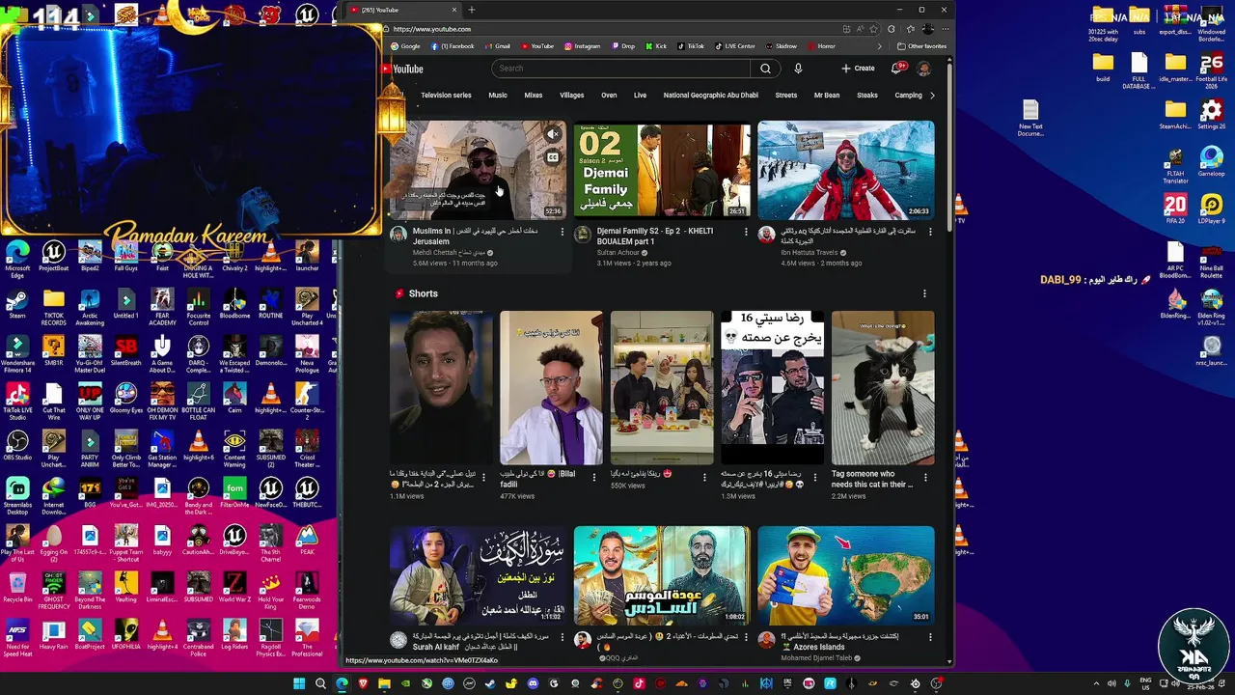Click the browser address bar URL
The height and width of the screenshot is (695, 1235).
point(431,29)
